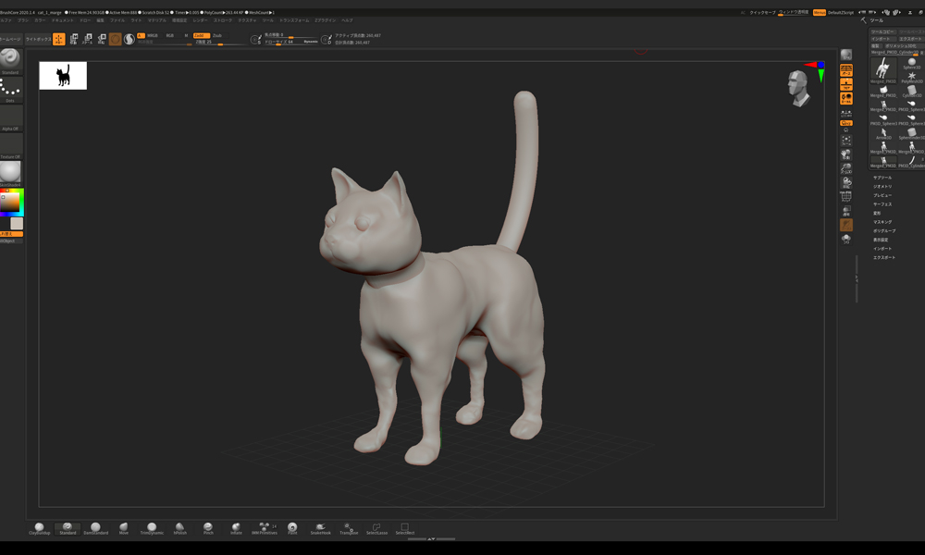Image resolution: width=925 pixels, height=555 pixels.
Task: Toggle the Floor grid button
Action: (x=846, y=84)
